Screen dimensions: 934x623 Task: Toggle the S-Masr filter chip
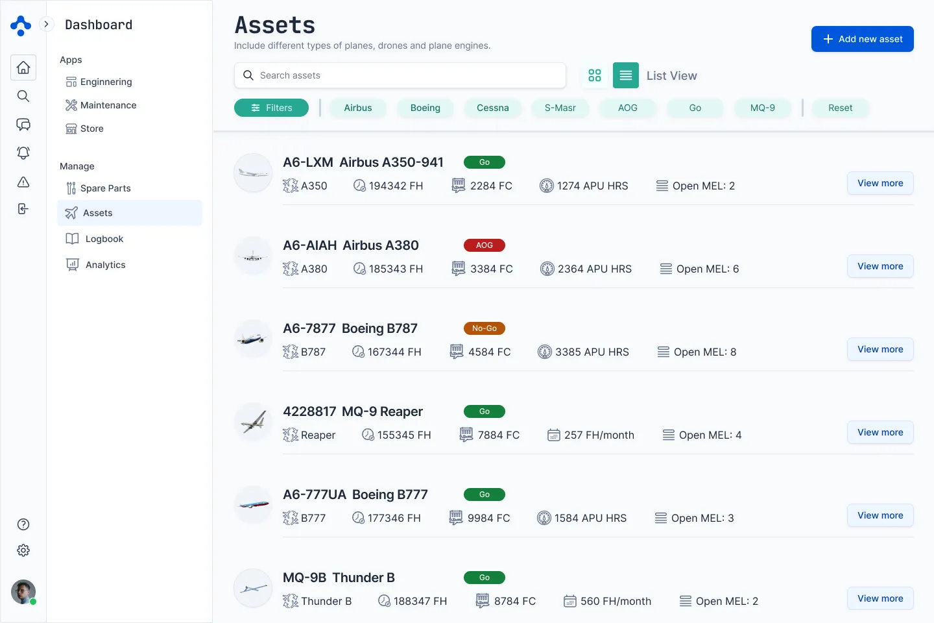(560, 108)
